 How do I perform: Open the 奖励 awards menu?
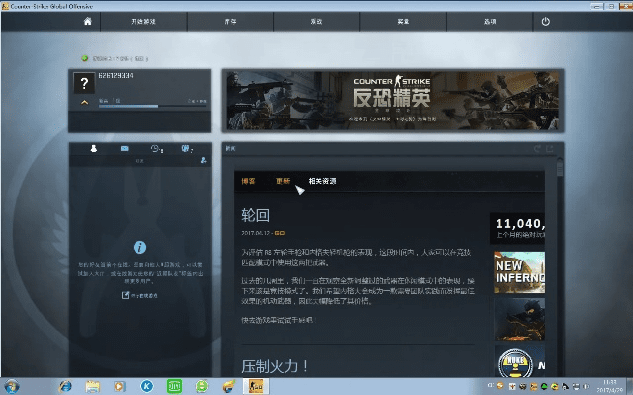click(403, 22)
